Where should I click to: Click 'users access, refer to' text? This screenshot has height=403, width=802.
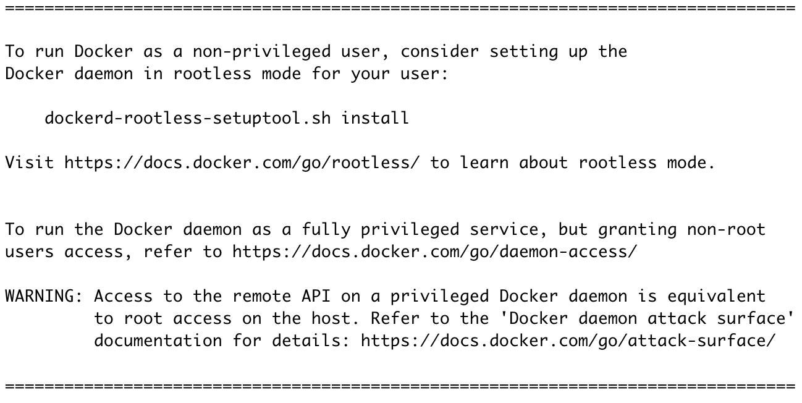point(114,252)
